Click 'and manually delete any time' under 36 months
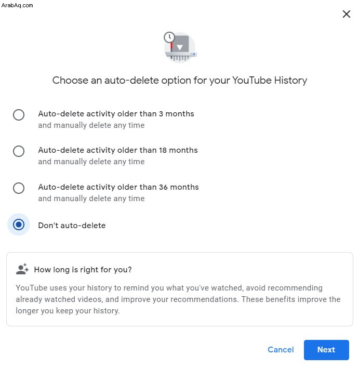 (91, 199)
